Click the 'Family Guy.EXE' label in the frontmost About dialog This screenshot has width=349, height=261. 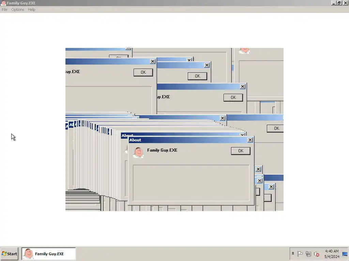162,150
